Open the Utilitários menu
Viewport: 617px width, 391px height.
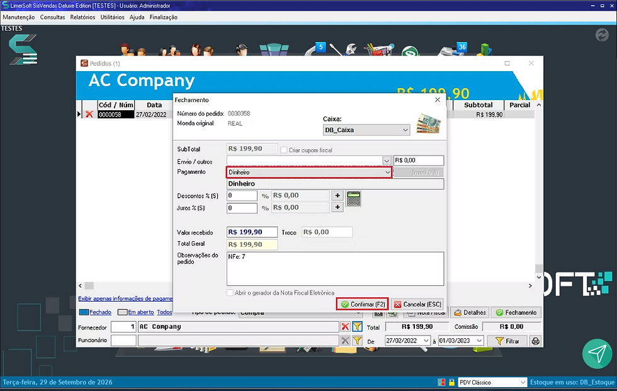point(112,17)
